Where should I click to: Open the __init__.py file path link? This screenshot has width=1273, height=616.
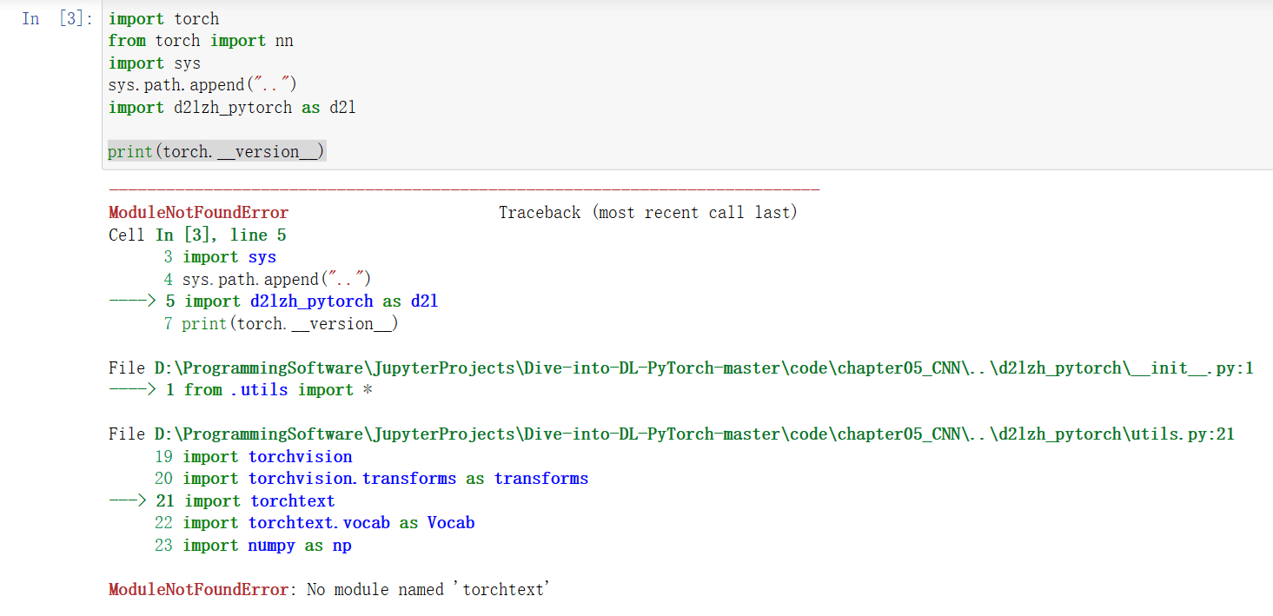click(680, 368)
